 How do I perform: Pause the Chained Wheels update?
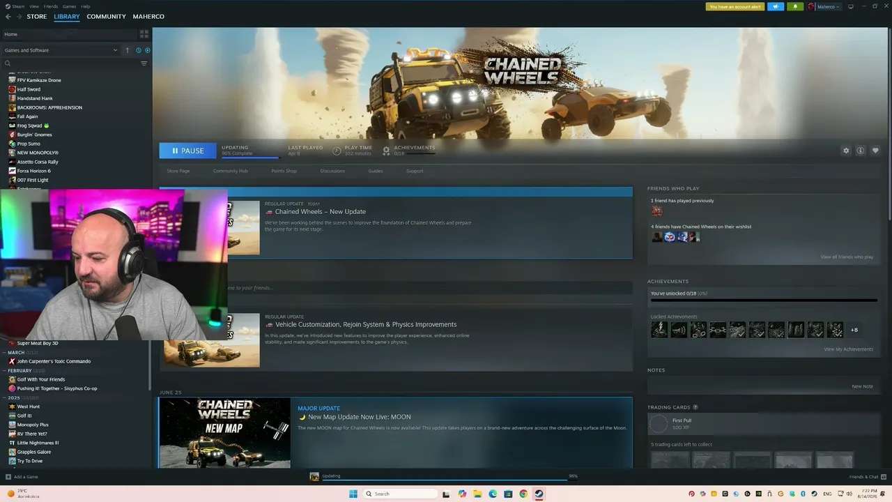tap(187, 151)
